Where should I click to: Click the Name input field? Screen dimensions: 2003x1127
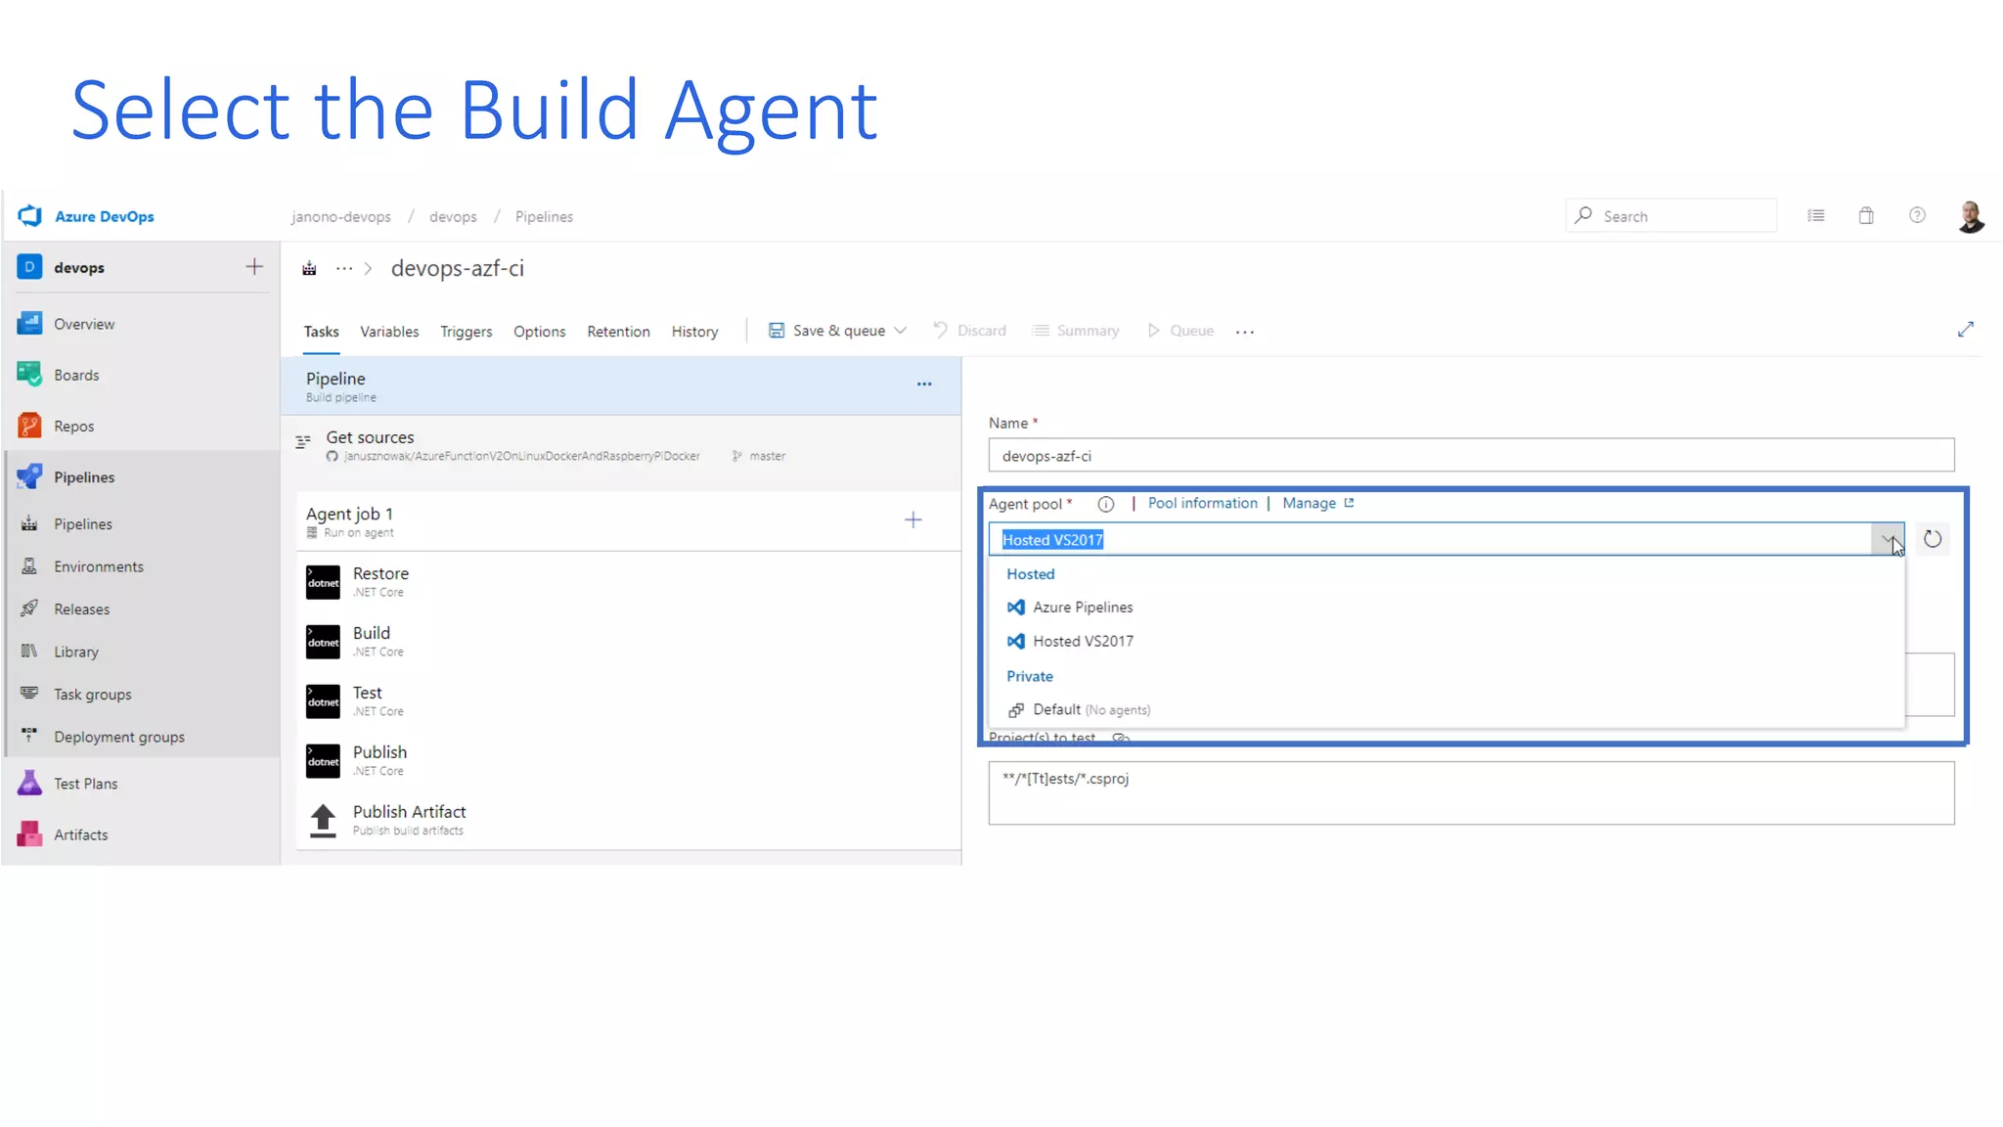tap(1470, 456)
